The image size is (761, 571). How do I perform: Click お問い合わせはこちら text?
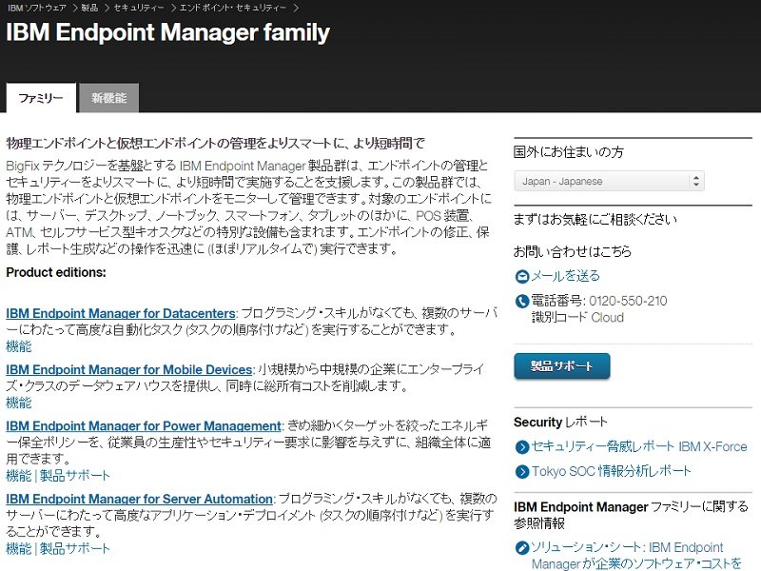point(573,251)
